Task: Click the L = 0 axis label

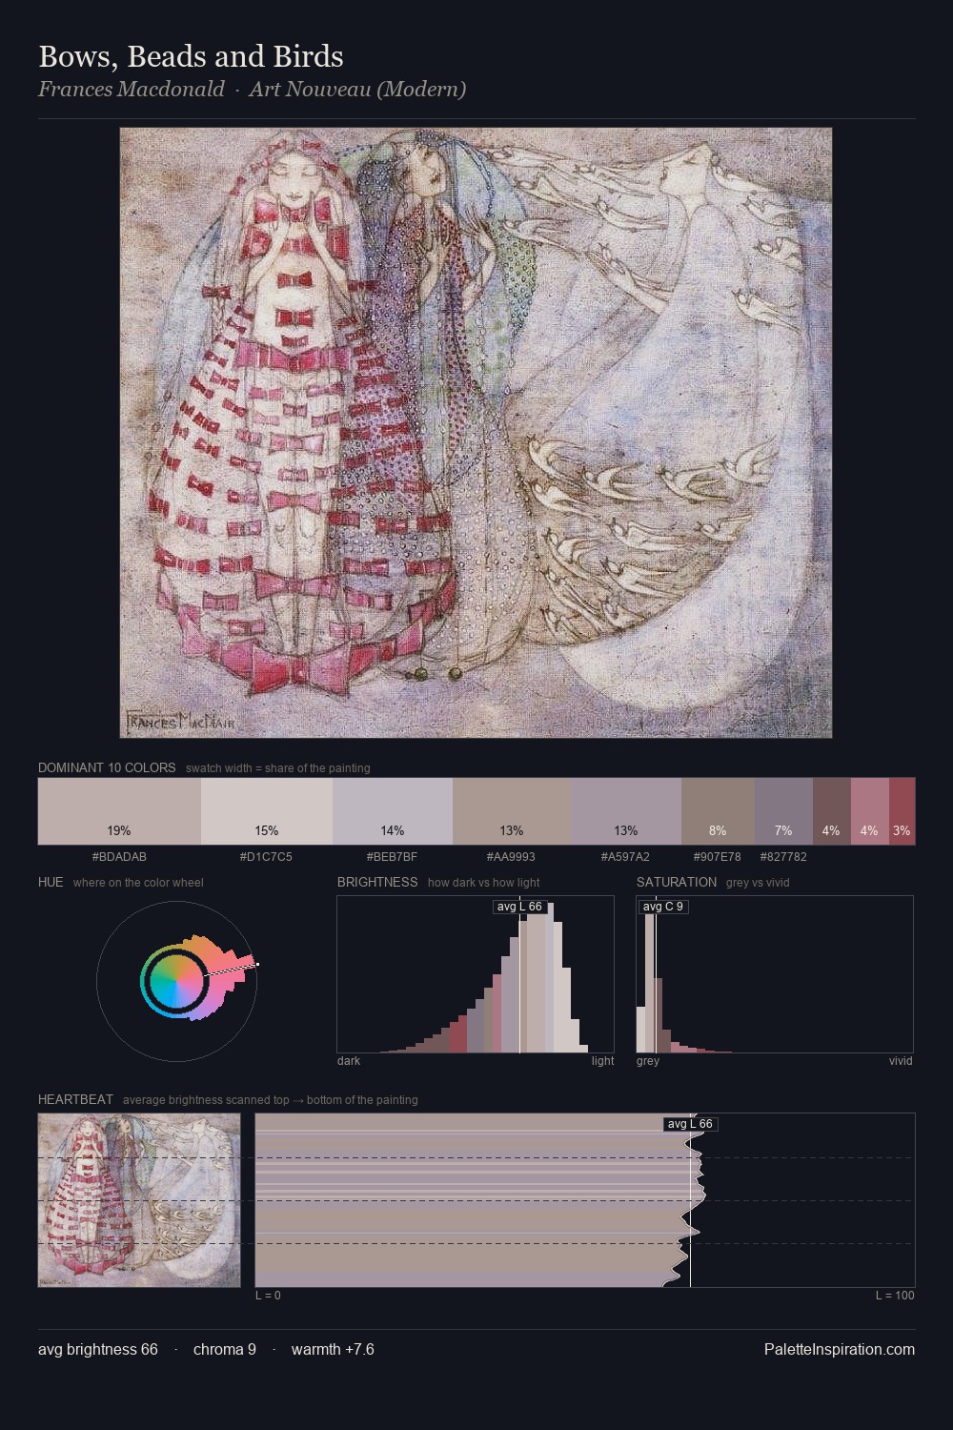Action: pyautogui.click(x=268, y=1296)
